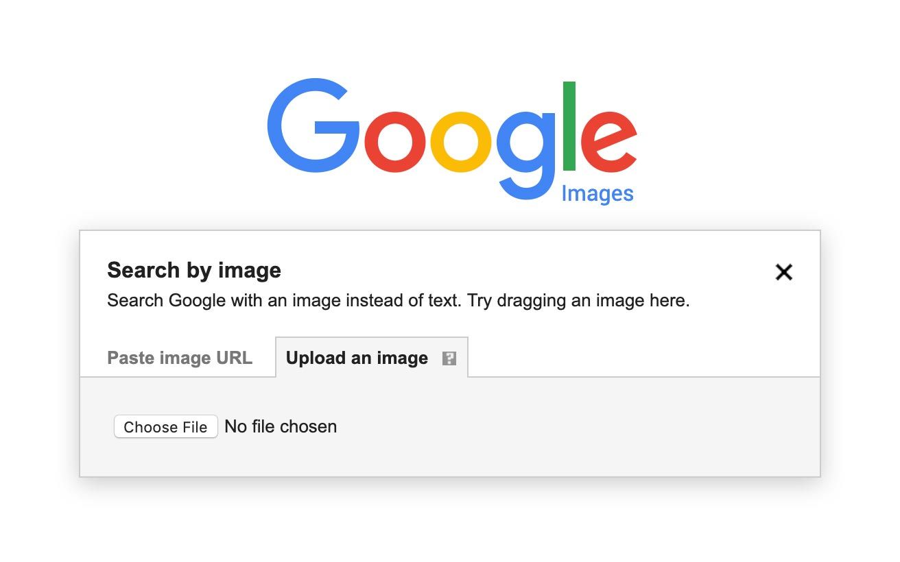Select the Upload an image tab
This screenshot has width=900, height=562.
(x=357, y=358)
